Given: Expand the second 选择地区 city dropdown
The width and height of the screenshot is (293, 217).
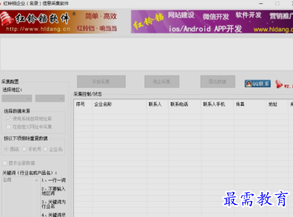Looking at the screenshot, I should click(50, 98).
